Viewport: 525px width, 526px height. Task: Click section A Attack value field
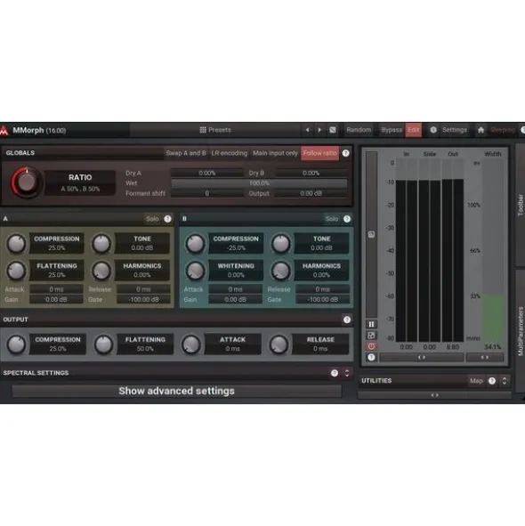coord(56,289)
